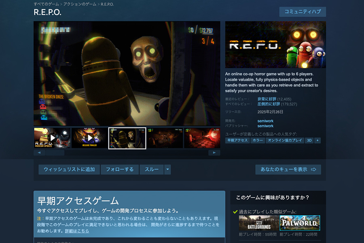This screenshot has height=243, width=364.
Task: Open developer semiwork link
Action: (x=265, y=121)
